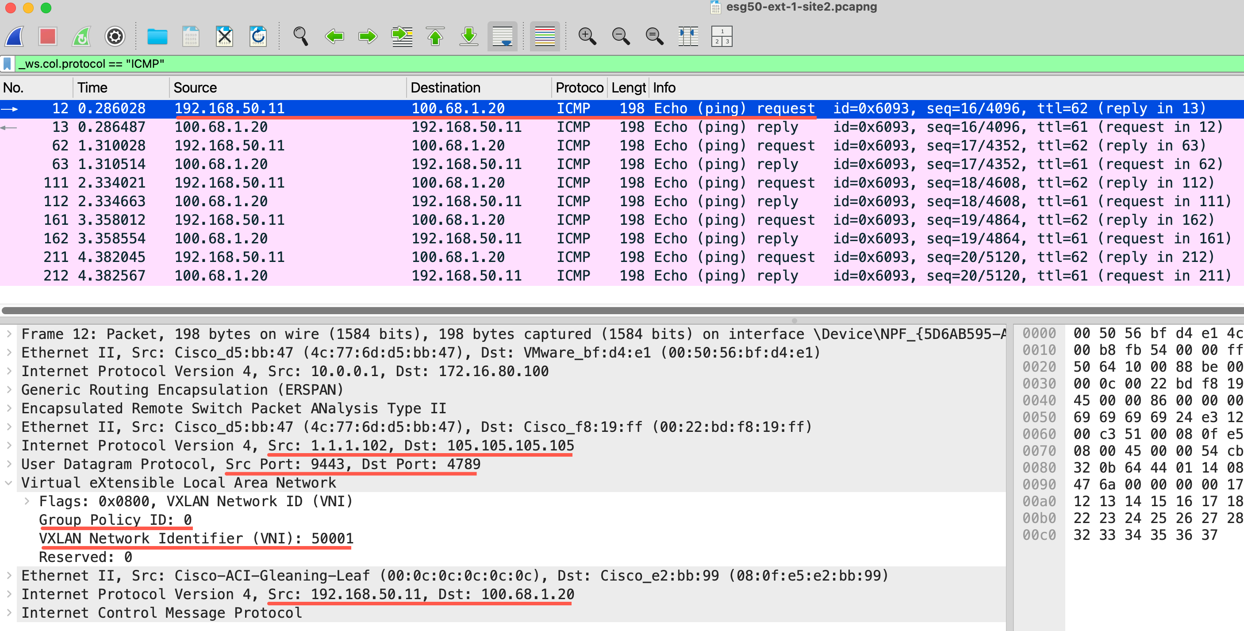
Task: Expand the VXLAN Flags 0x0800 node
Action: (x=27, y=501)
